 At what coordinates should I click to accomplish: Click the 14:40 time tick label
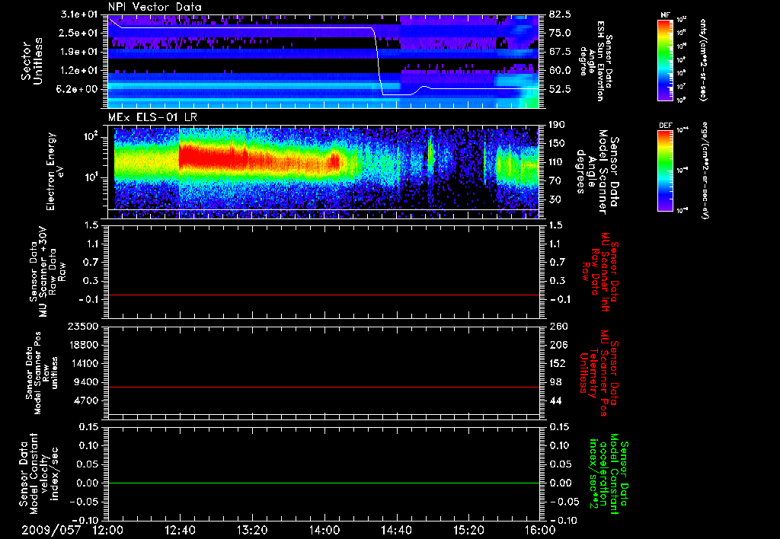pyautogui.click(x=396, y=531)
